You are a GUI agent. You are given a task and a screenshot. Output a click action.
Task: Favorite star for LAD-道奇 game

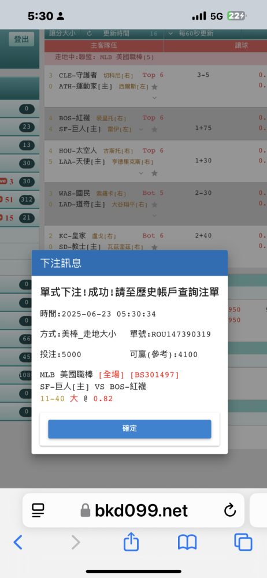[x=154, y=204]
